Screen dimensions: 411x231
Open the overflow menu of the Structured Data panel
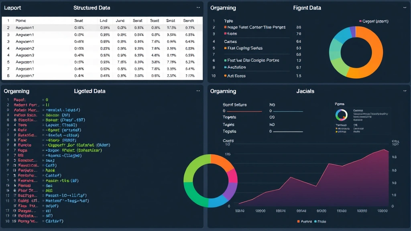[x=198, y=7]
